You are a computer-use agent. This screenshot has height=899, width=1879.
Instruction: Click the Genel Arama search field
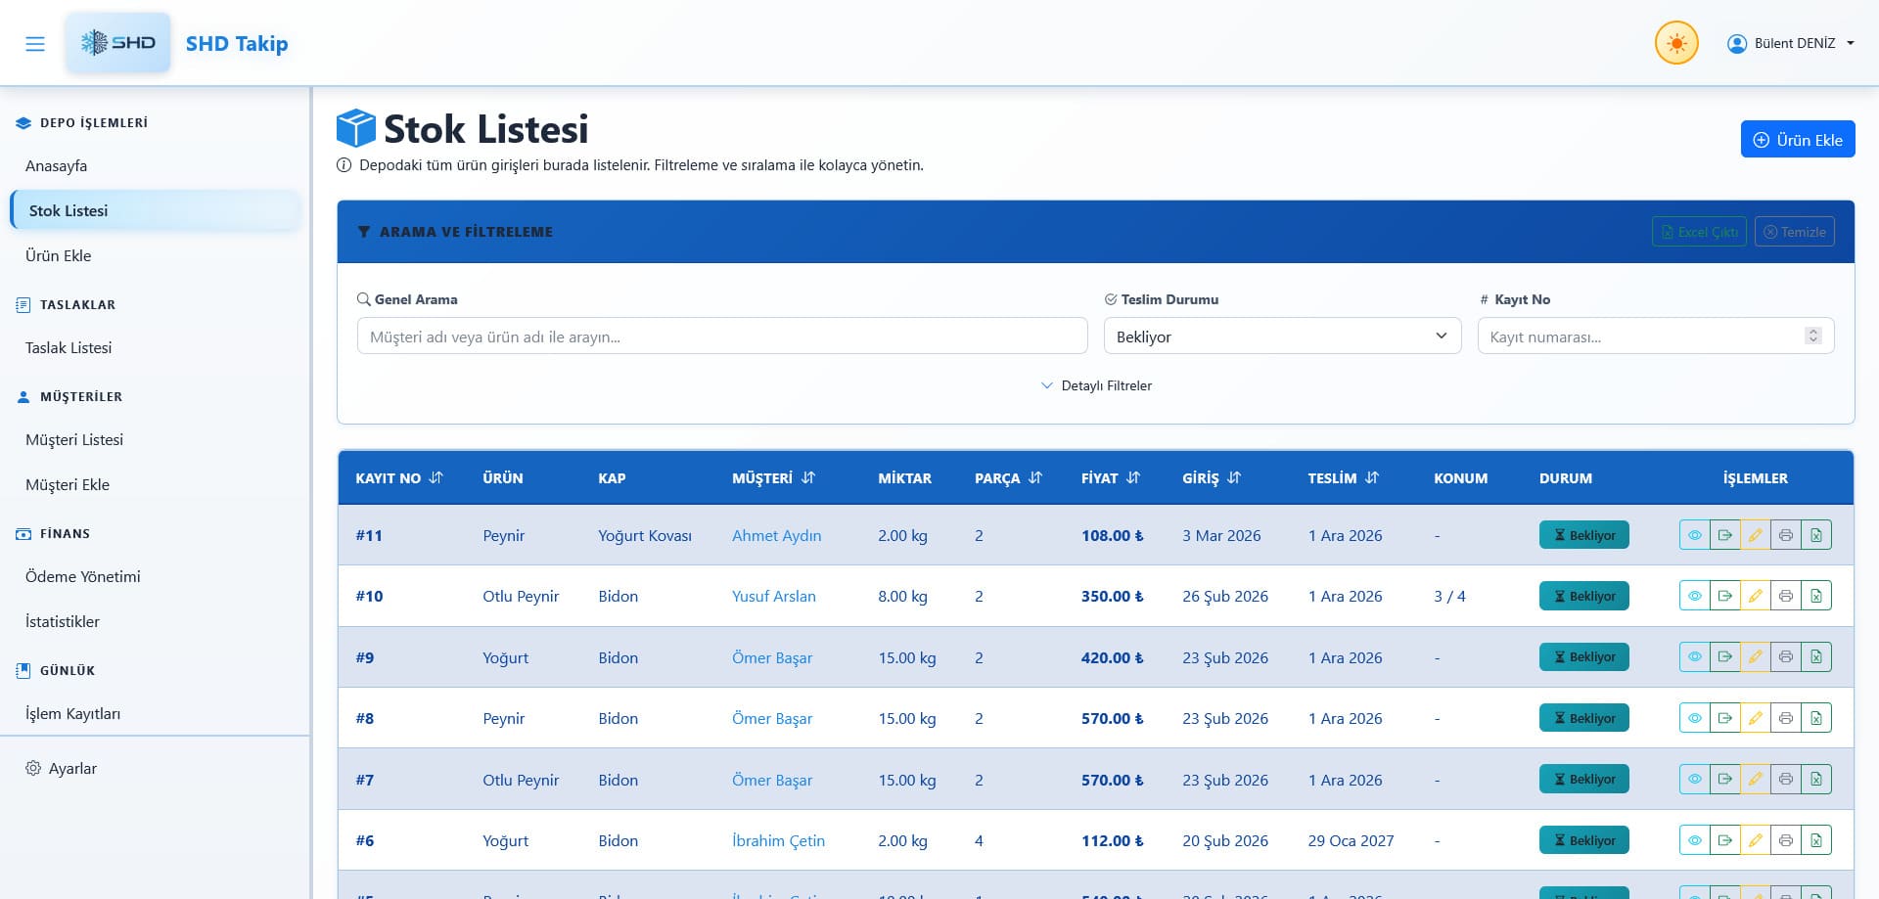click(722, 337)
